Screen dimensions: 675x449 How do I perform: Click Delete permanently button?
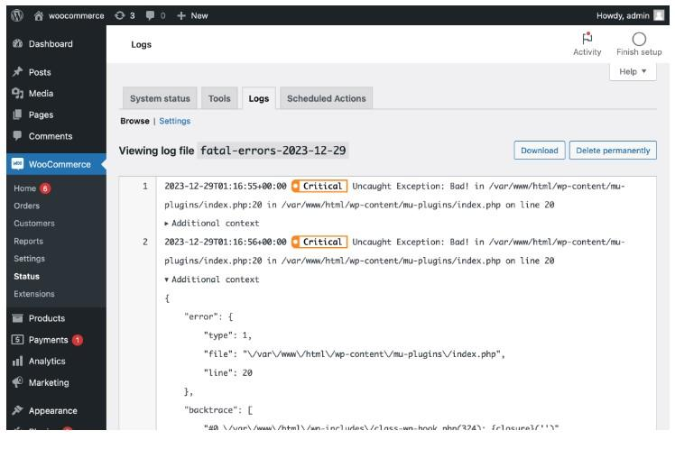coord(613,151)
